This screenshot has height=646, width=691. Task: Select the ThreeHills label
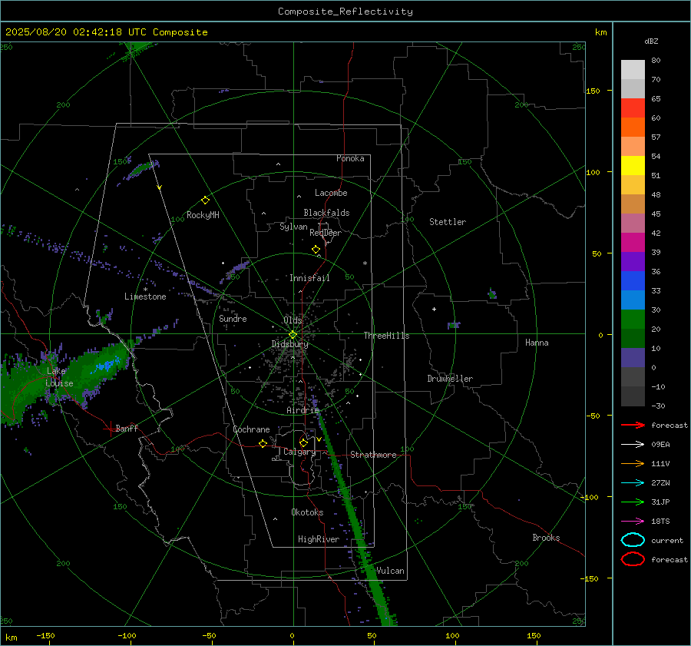click(x=386, y=336)
